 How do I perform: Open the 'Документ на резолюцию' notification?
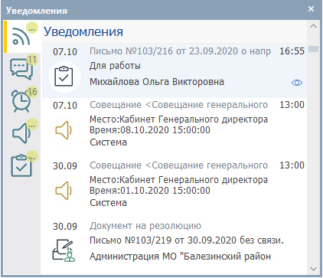145,226
